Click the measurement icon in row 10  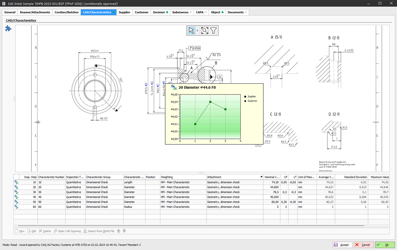(16, 182)
